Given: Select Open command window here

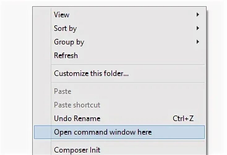Looking at the screenshot, I should [103, 132].
